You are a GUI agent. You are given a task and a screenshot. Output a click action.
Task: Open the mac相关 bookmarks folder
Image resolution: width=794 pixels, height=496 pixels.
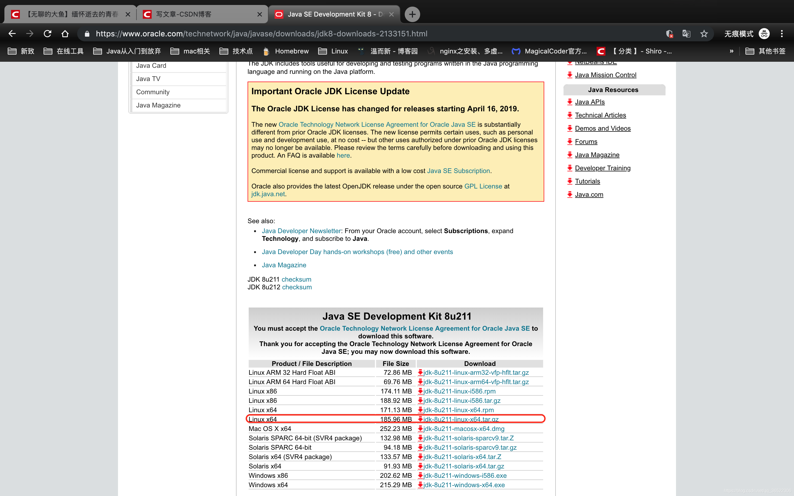tap(190, 51)
